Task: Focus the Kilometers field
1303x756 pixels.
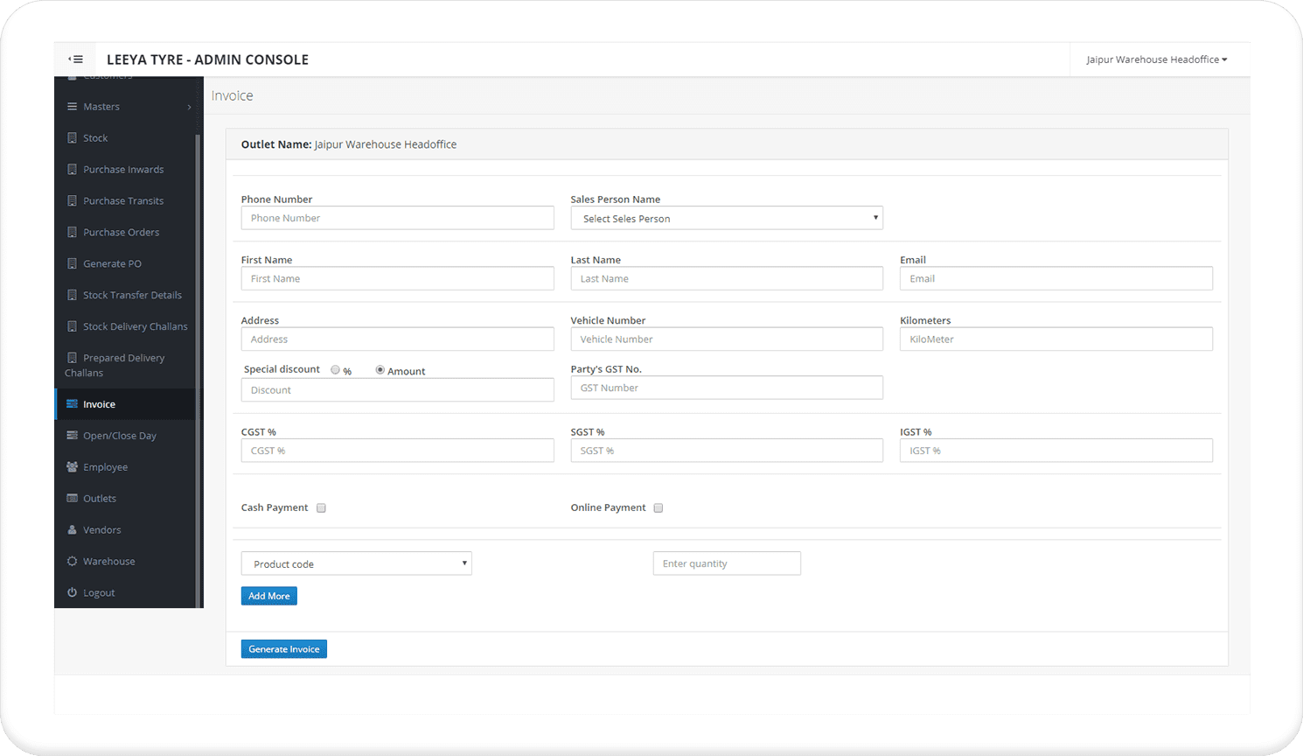Action: coord(1056,339)
